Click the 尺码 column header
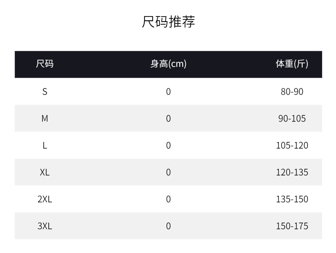336x253 pixels. pyautogui.click(x=45, y=64)
